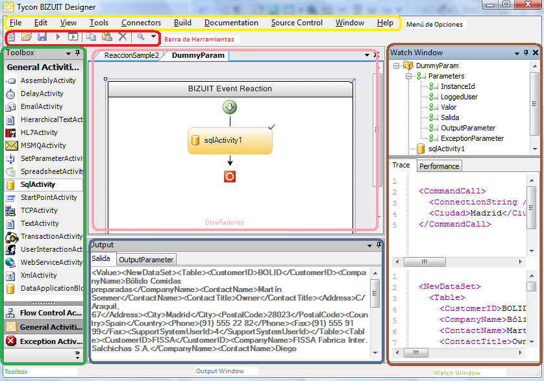Select InstanceId in Watch Window
544x381 pixels.
[458, 86]
